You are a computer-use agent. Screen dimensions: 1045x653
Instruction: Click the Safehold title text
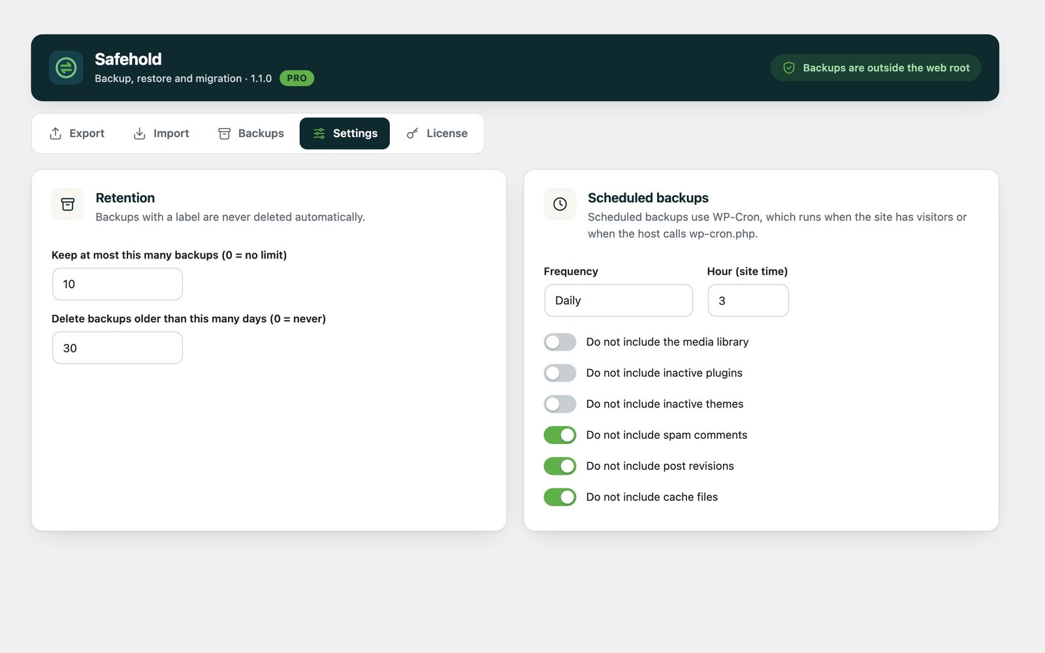128,59
